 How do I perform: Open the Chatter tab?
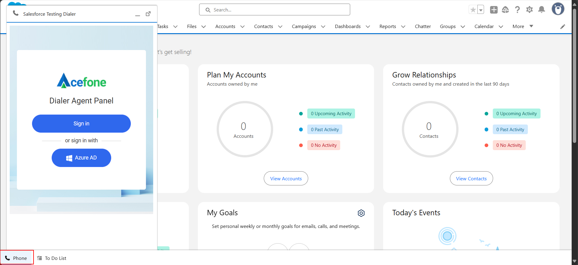pos(423,27)
